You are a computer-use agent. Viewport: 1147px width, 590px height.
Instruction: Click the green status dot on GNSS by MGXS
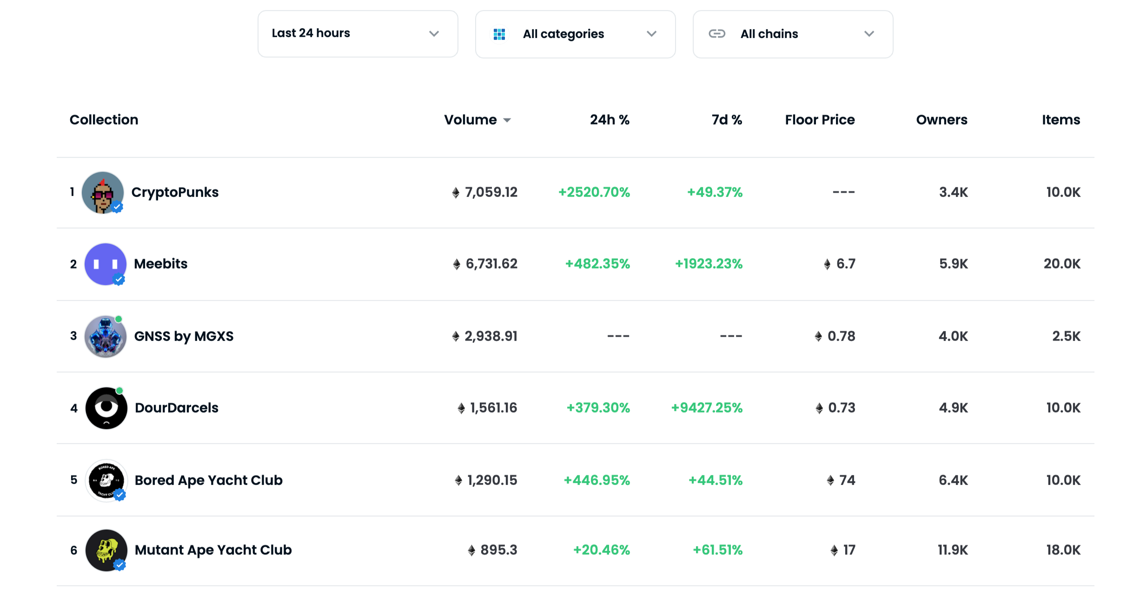tap(119, 319)
